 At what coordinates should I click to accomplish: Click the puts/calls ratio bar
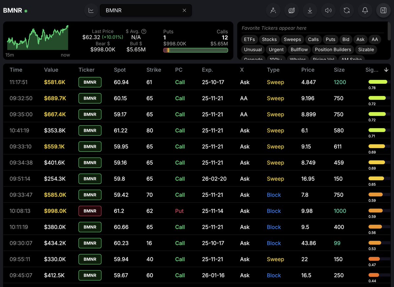tap(195, 50)
